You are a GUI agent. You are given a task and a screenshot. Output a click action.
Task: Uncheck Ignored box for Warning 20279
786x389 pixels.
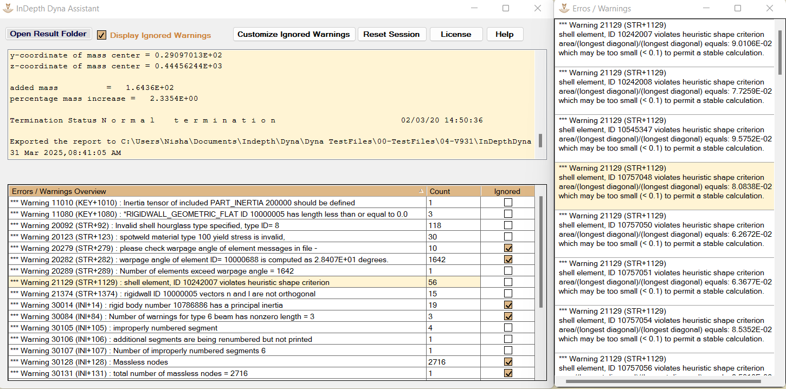508,248
